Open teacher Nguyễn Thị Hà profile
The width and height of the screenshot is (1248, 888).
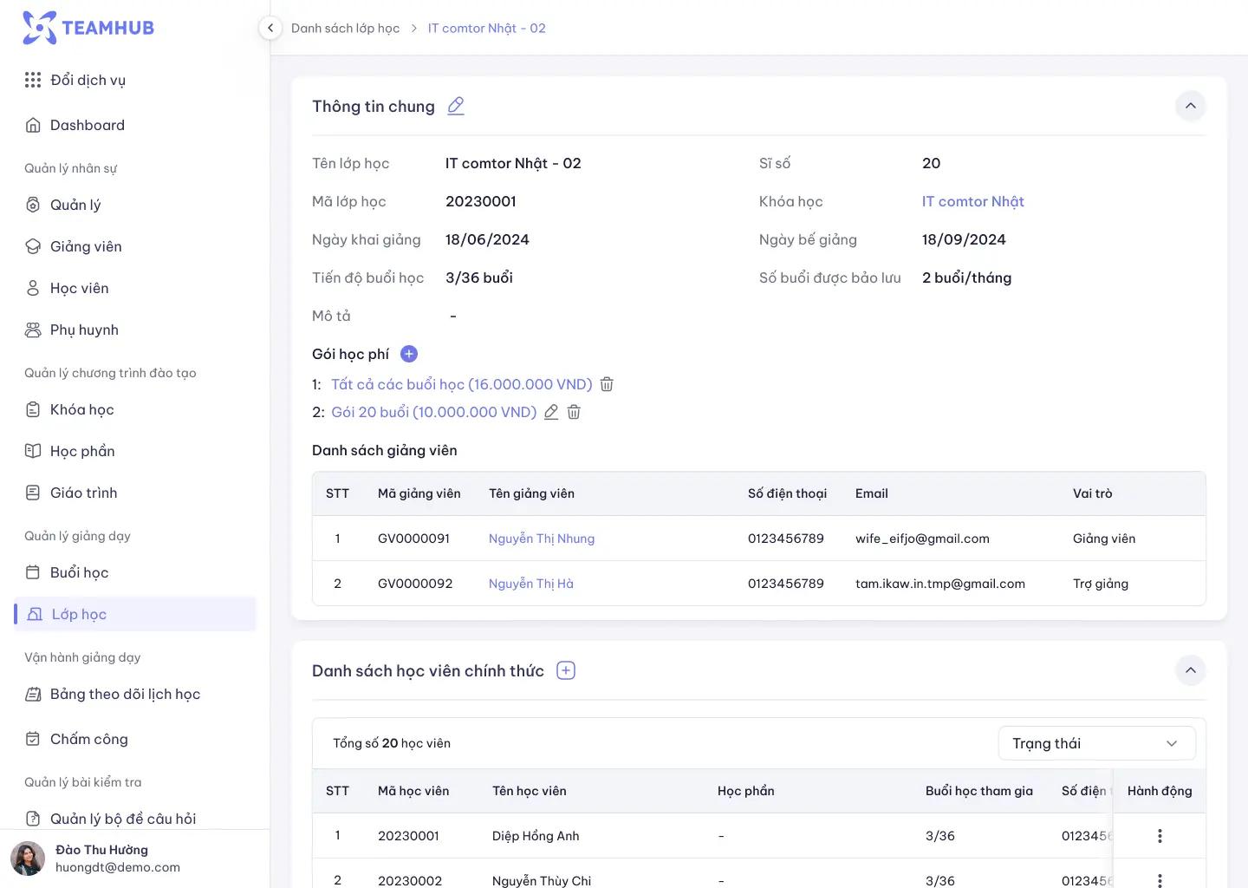coord(531,584)
